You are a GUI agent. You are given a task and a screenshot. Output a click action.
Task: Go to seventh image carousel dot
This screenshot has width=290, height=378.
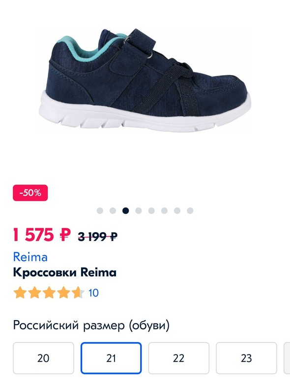pyautogui.click(x=177, y=211)
